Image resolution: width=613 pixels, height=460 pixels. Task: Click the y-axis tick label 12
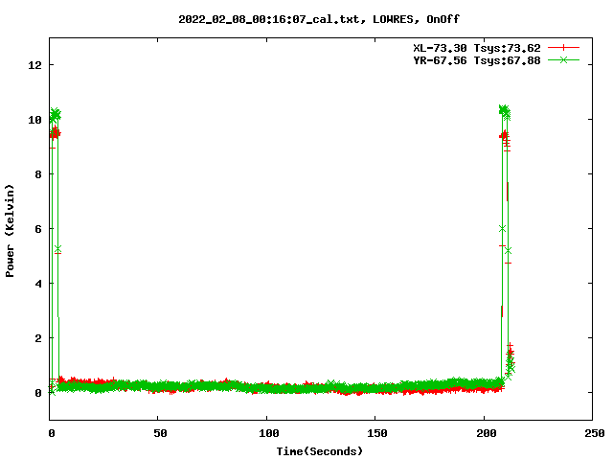pos(34,65)
